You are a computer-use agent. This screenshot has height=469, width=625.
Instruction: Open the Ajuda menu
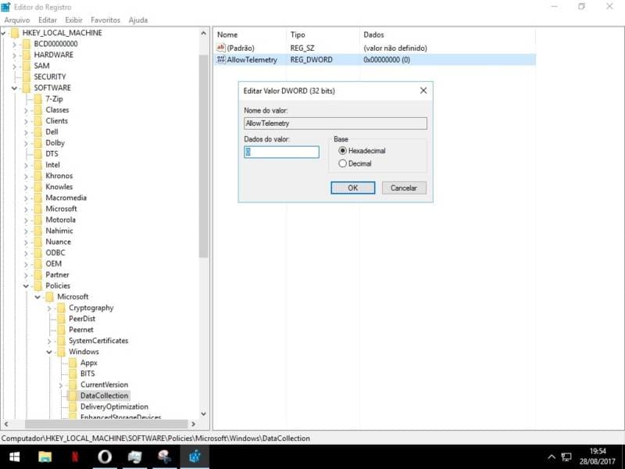138,20
